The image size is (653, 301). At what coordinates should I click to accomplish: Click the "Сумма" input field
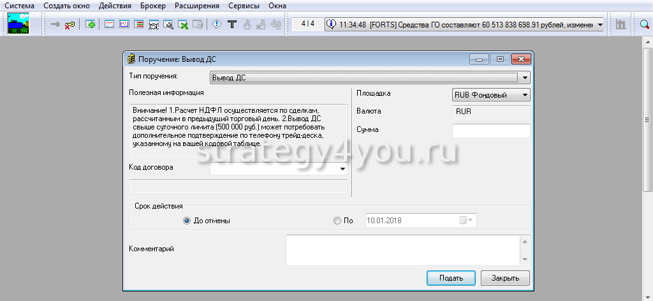tap(490, 131)
